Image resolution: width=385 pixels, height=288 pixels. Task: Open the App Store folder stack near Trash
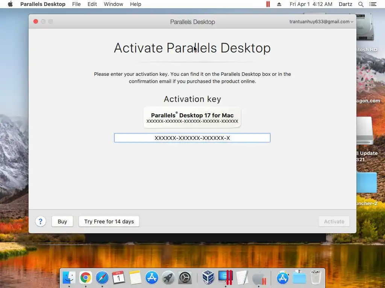[x=283, y=277]
